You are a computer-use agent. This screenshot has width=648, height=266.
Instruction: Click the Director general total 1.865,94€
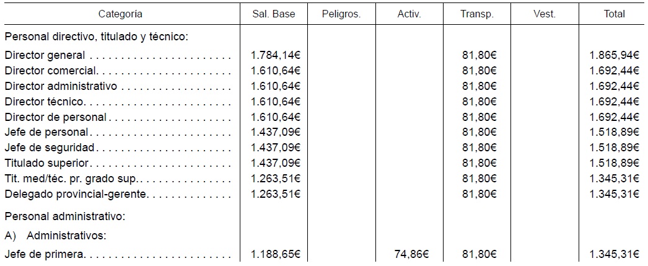pyautogui.click(x=615, y=55)
